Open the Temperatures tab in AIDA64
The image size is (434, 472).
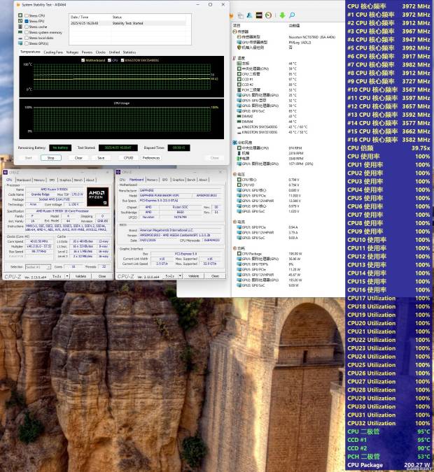[30, 52]
